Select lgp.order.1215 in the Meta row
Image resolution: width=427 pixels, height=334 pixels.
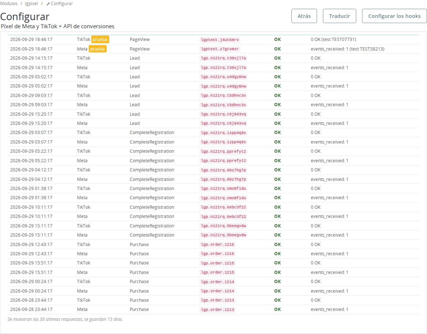(x=217, y=272)
